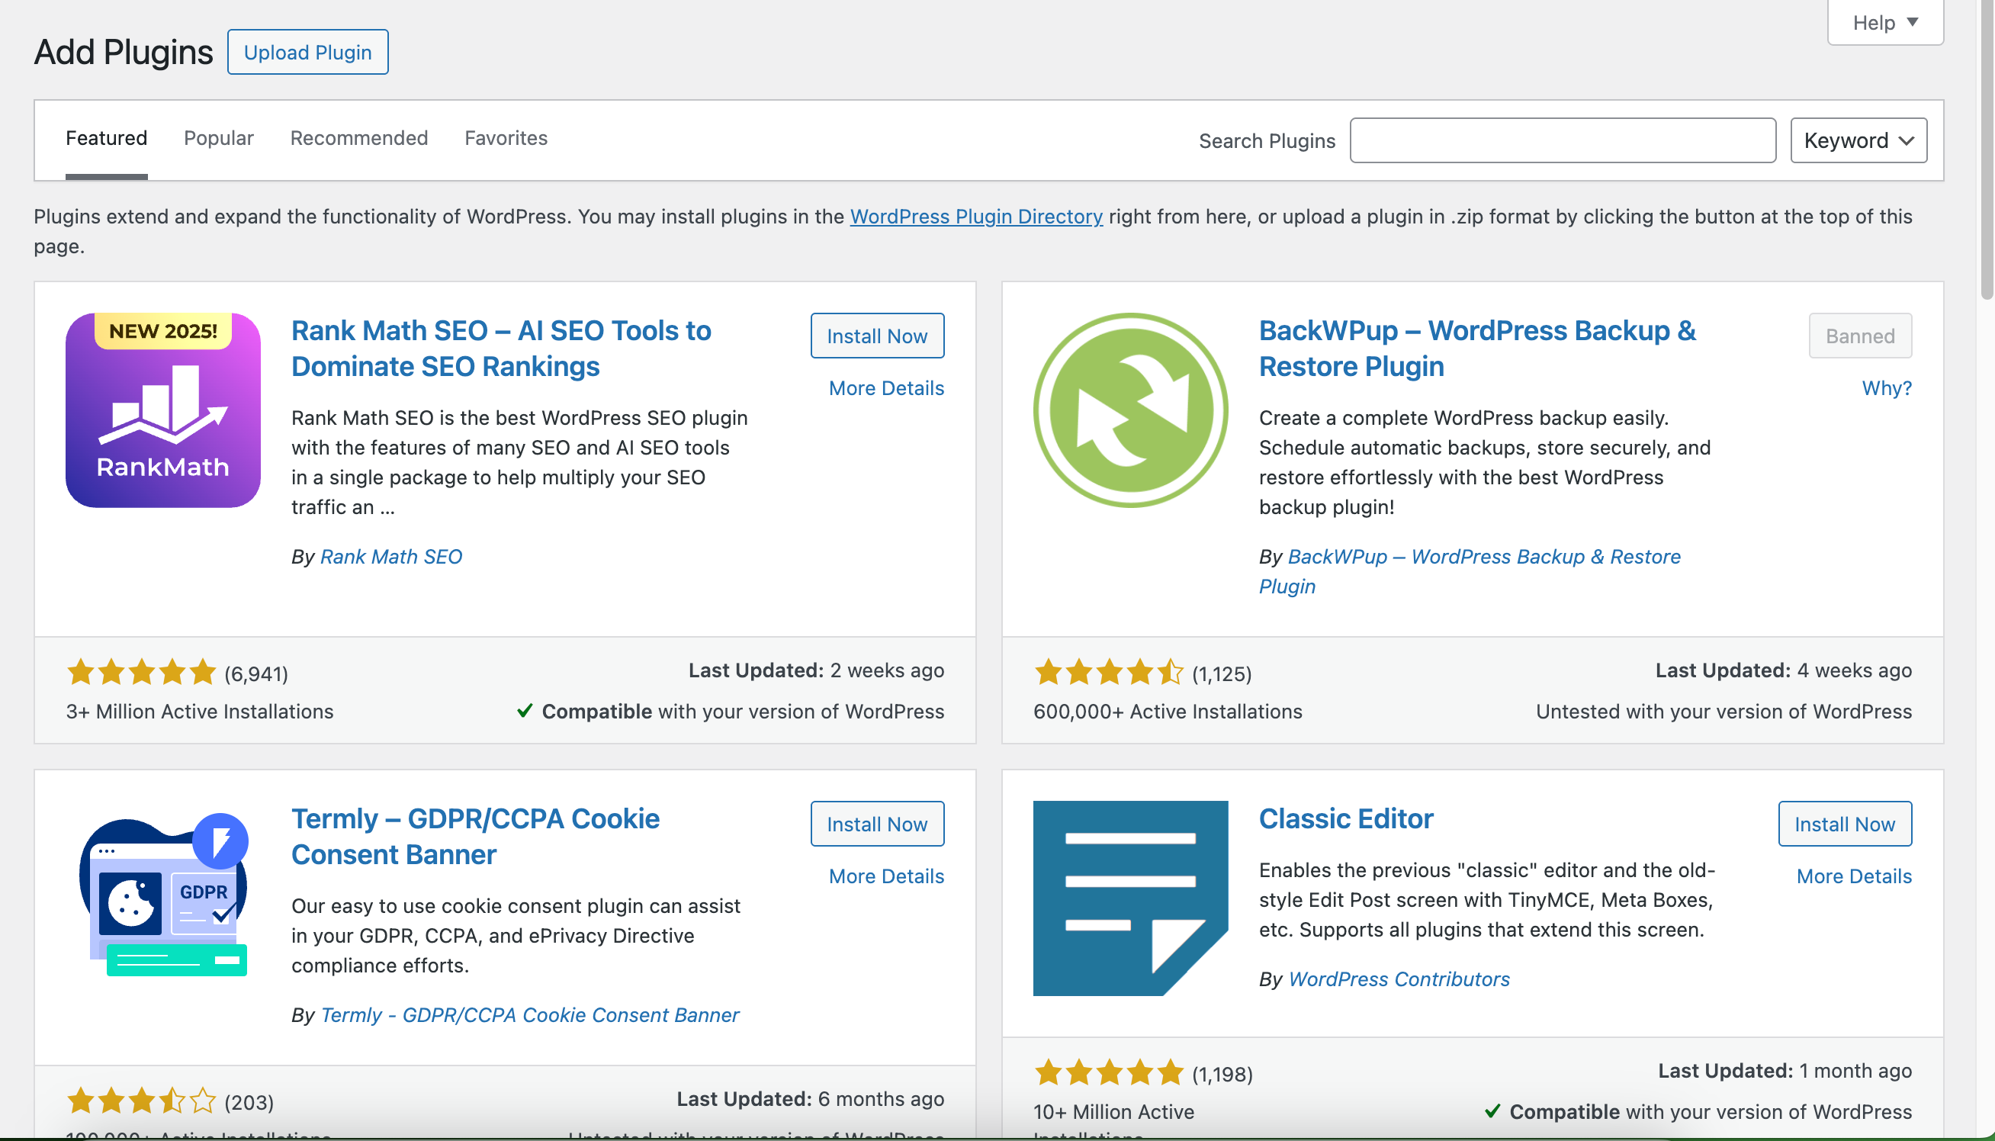
Task: Click the Classic Editor blue document icon
Action: click(x=1130, y=898)
